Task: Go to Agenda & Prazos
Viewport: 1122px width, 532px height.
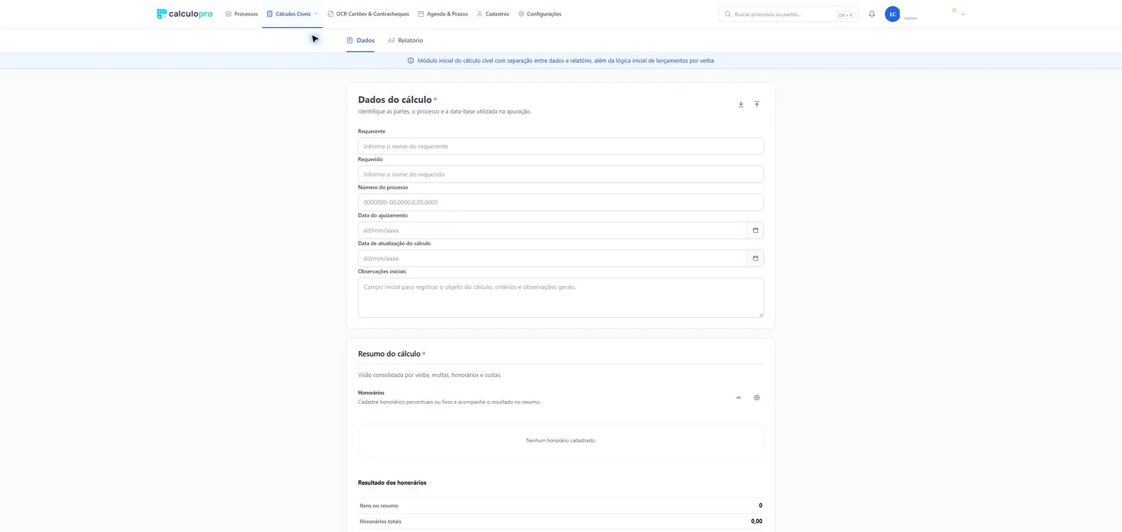Action: pos(442,14)
